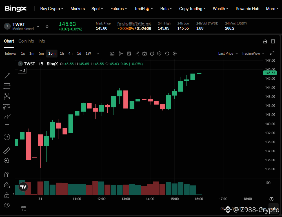
Task: Open Last Price type dropdown
Action: point(228,54)
